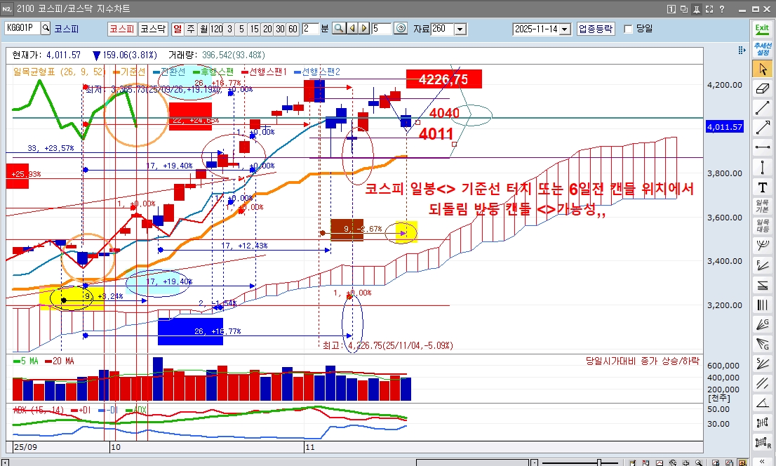Open the 추세선 설정 panel
Image resolution: width=776 pixels, height=466 pixels.
tap(761, 48)
